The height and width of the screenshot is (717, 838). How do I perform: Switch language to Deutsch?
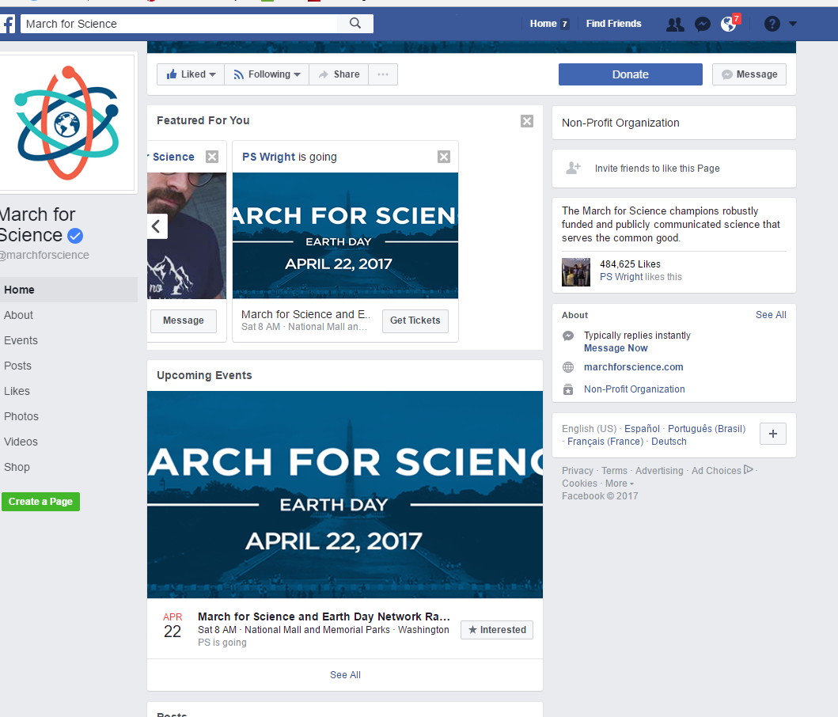[x=669, y=442]
